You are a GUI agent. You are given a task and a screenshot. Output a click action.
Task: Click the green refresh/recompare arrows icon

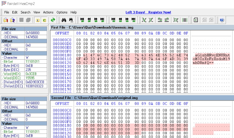53,20
